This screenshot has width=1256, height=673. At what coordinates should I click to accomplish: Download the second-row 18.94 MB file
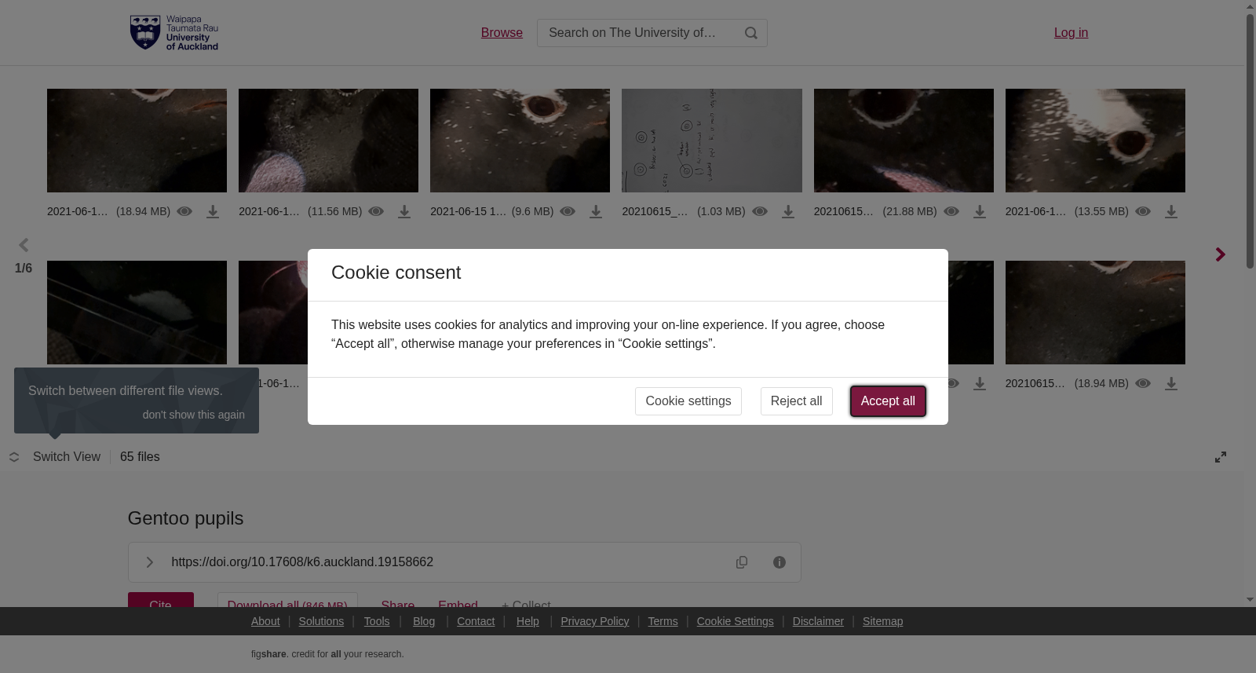click(x=1171, y=384)
